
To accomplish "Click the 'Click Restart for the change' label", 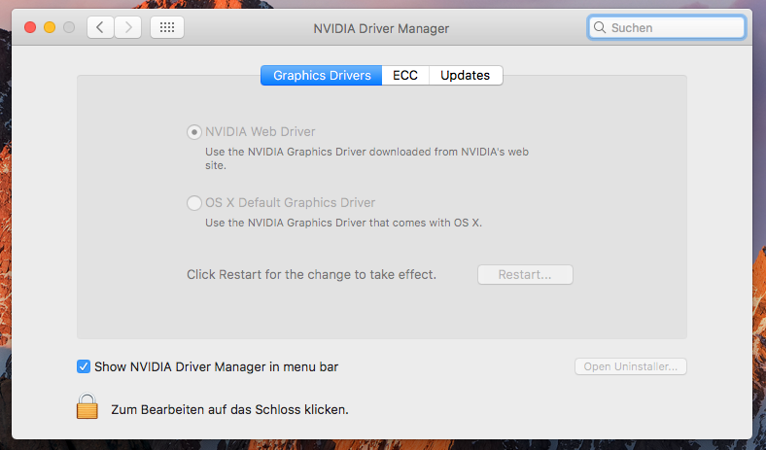I will point(311,274).
